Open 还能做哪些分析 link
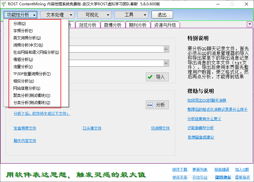This screenshot has height=182, width=254. pos(201,128)
